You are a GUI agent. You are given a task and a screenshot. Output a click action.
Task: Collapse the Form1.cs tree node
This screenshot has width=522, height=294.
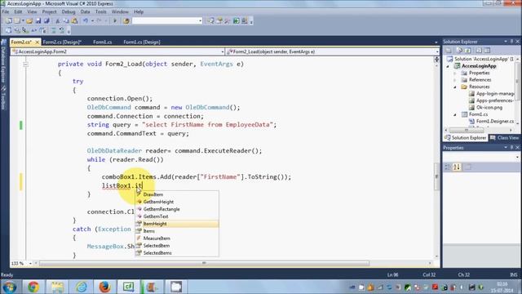(x=455, y=114)
